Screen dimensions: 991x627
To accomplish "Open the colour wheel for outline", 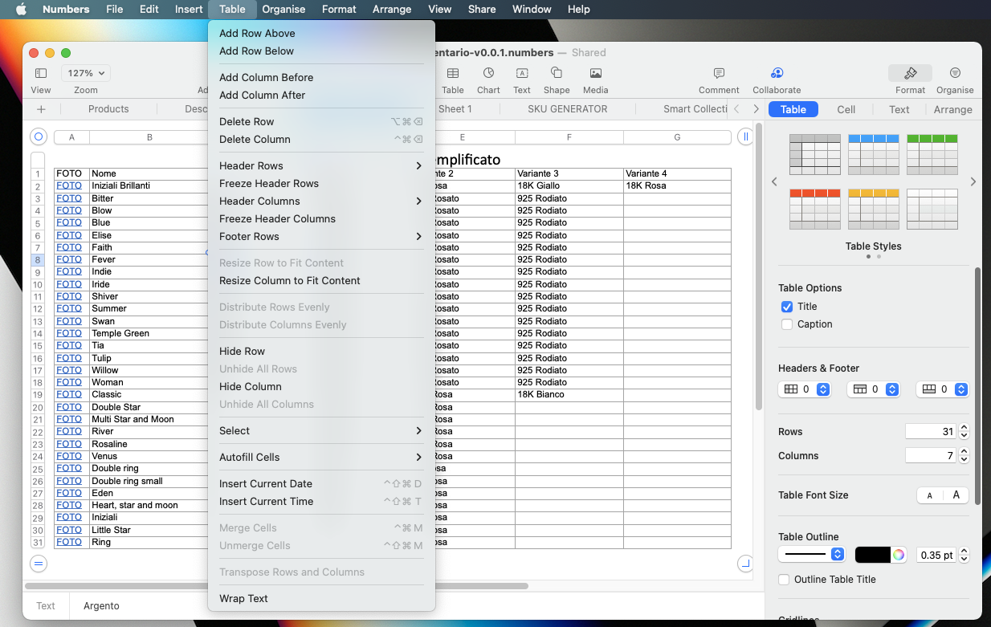I will (899, 555).
